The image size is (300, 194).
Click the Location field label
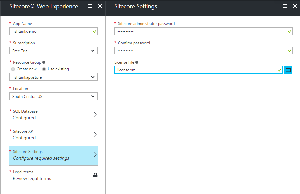coord(20,89)
